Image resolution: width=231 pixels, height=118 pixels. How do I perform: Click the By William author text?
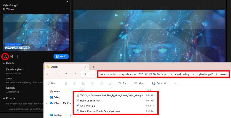8,9
